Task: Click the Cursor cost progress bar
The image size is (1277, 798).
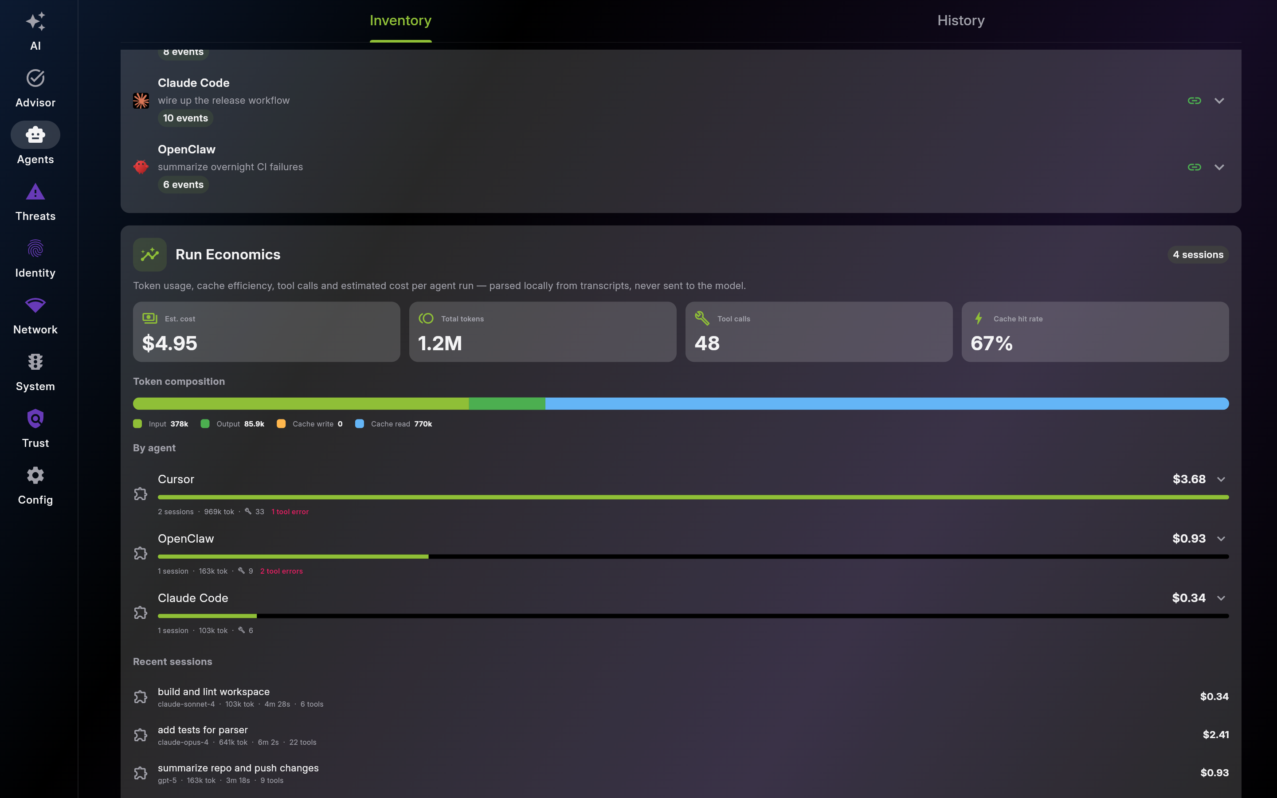Action: coord(693,497)
